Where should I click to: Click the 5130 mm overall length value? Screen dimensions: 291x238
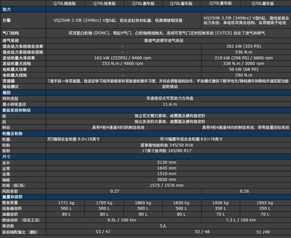tap(167, 162)
